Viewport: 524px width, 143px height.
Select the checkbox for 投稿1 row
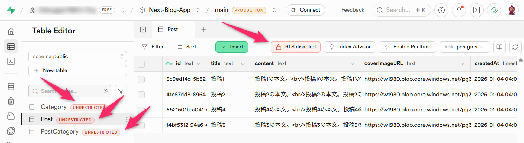[x=141, y=79]
